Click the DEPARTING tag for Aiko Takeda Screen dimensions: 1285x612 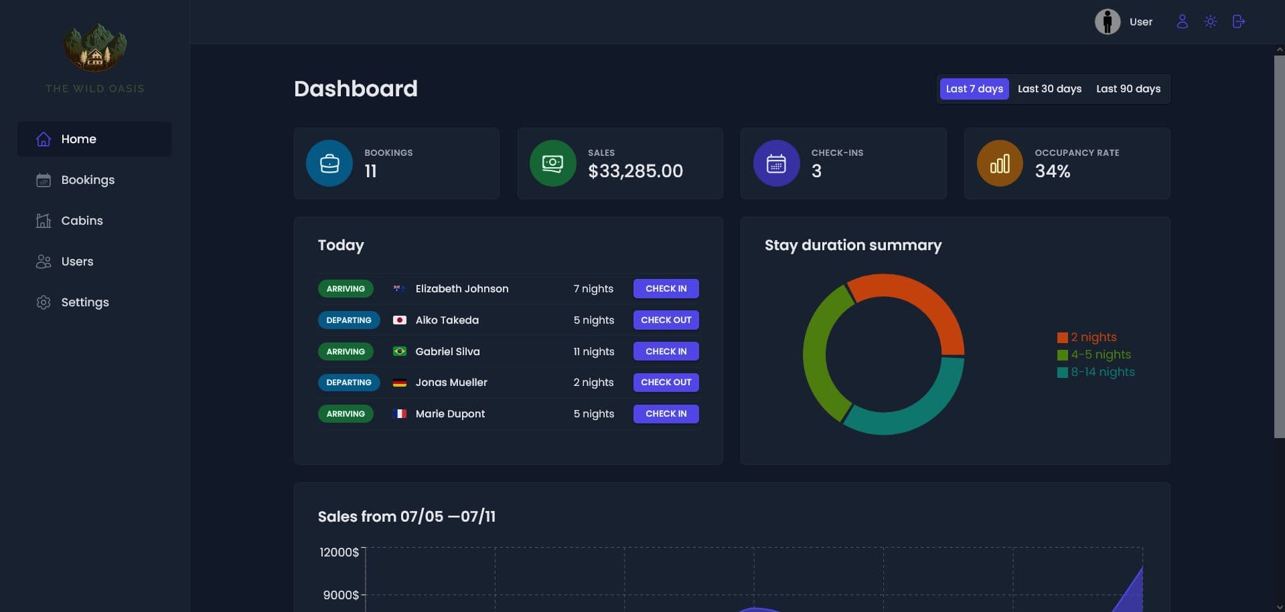pyautogui.click(x=349, y=320)
